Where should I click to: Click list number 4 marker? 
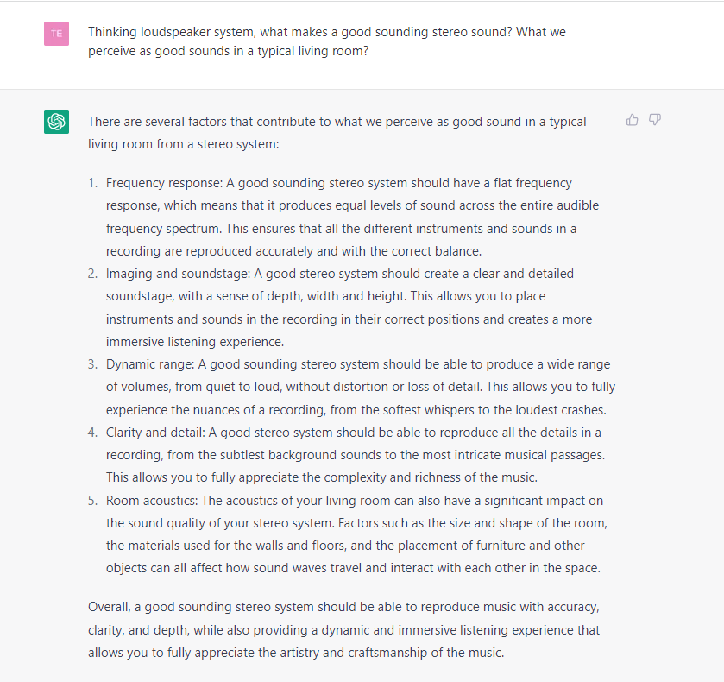pos(93,433)
